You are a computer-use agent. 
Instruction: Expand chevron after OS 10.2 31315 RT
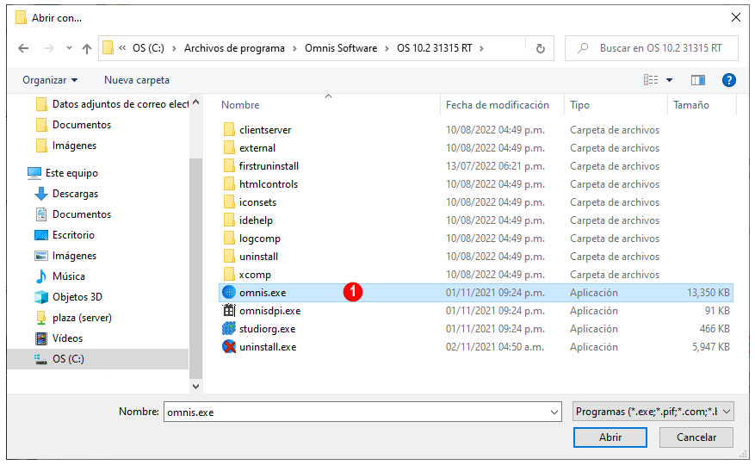481,48
